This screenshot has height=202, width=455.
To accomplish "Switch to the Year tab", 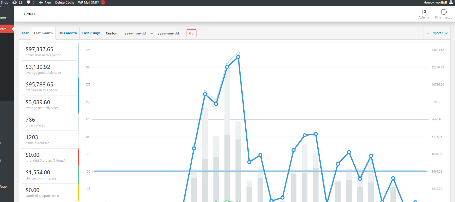I will tap(25, 33).
